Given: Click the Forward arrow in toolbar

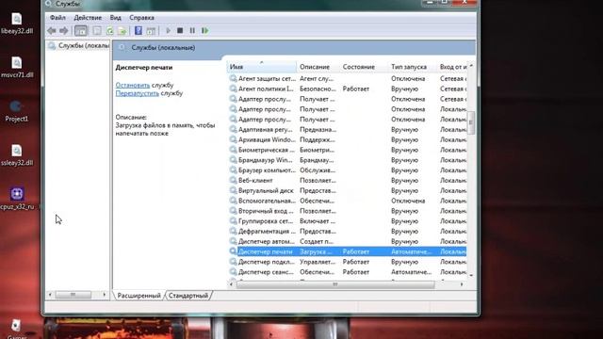Looking at the screenshot, I should (x=64, y=31).
